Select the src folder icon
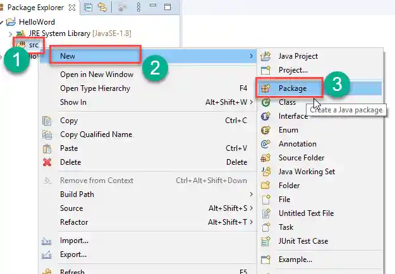The image size is (395, 274). pos(21,45)
